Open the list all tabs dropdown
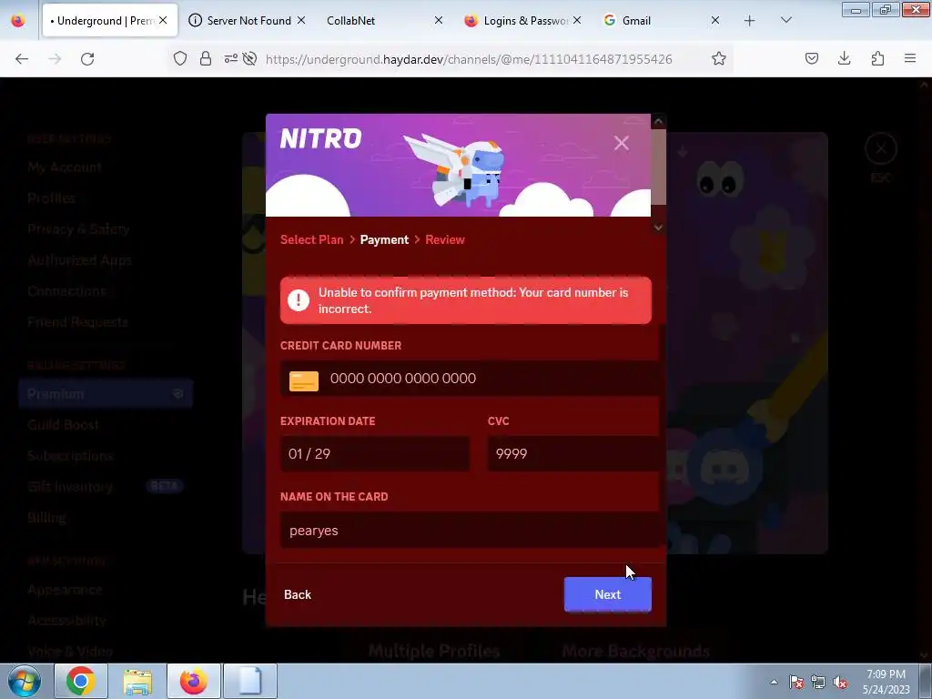This screenshot has height=699, width=932. tap(785, 20)
